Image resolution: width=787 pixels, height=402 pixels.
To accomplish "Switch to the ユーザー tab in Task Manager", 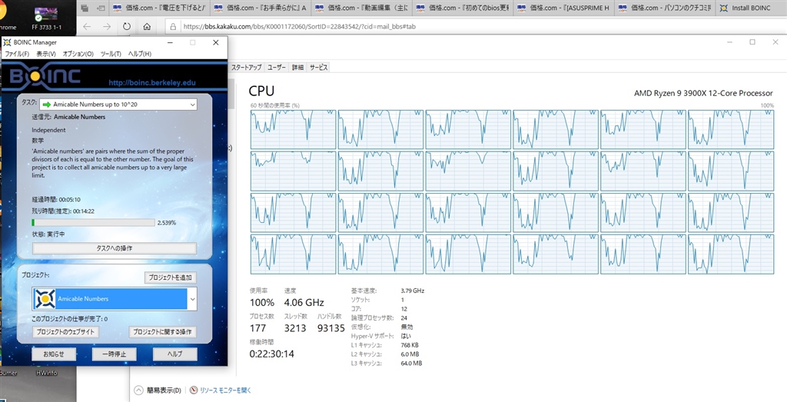I will tap(277, 67).
